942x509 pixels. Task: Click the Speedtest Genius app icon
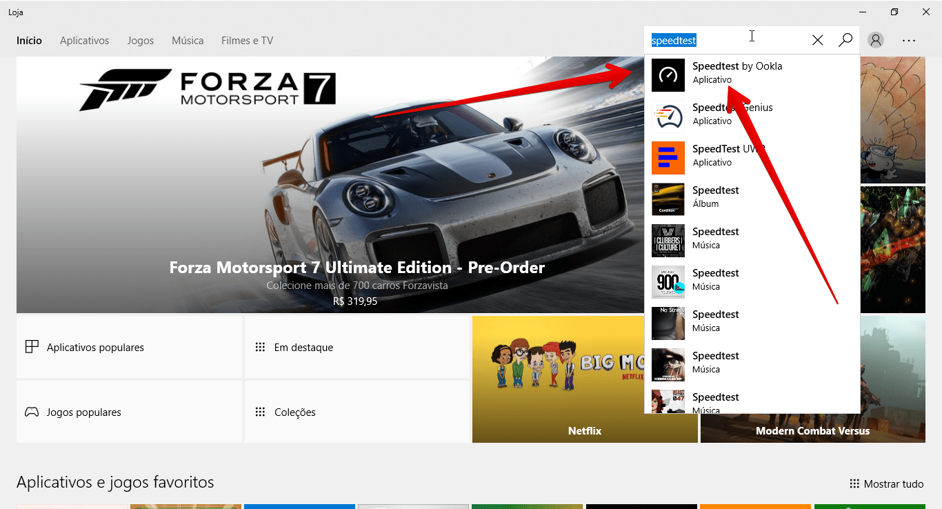(668, 117)
